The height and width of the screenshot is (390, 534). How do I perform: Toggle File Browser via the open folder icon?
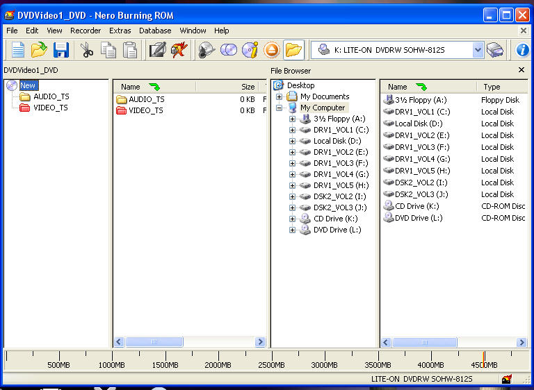tap(293, 50)
